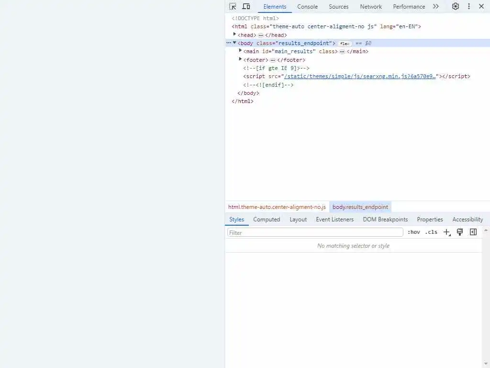Screen dimensions: 490x368
Task: Click the head ellipsis expand badge
Action: coord(261,35)
